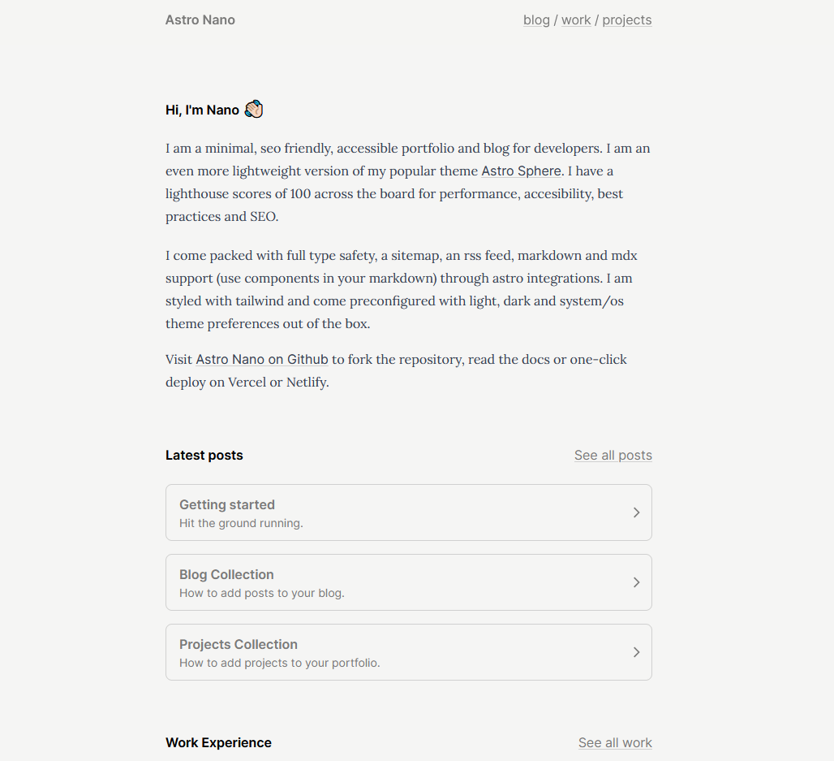Click the chevron on Projects Collection card
This screenshot has width=834, height=761.
pos(636,652)
